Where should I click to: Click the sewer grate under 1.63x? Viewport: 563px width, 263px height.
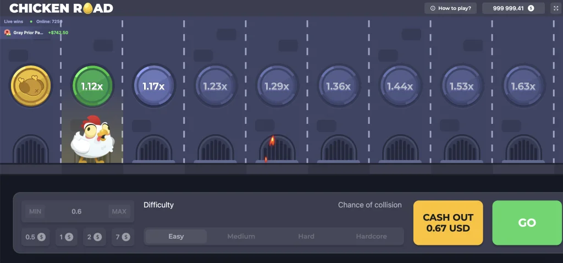[523, 149]
